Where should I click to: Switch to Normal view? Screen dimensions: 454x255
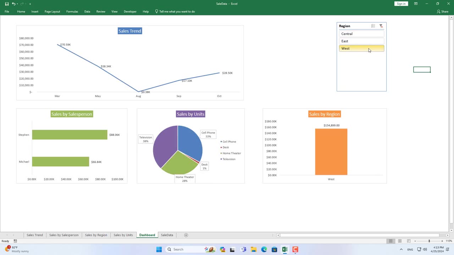click(x=391, y=241)
